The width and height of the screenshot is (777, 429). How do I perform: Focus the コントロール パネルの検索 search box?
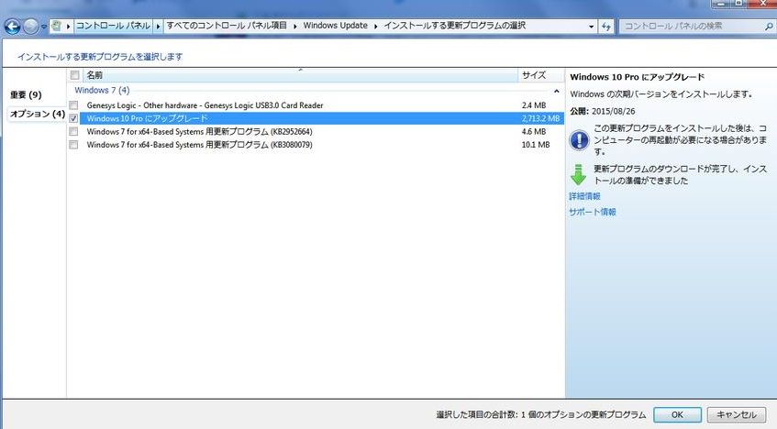pos(692,27)
